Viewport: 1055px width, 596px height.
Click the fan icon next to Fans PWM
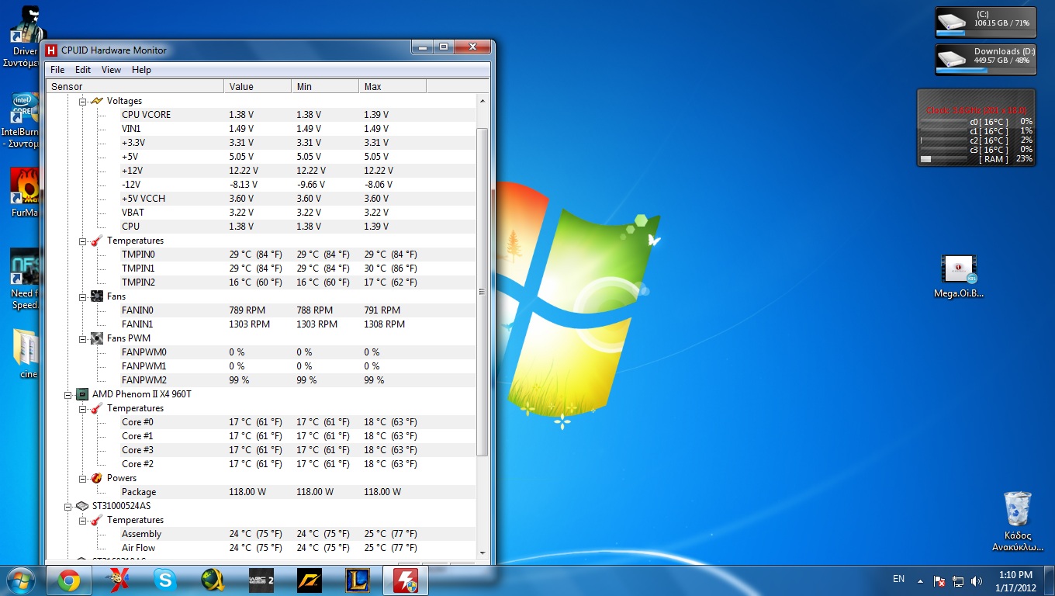coord(97,338)
